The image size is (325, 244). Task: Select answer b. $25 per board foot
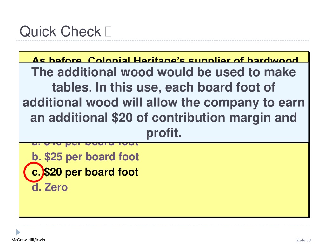(85, 157)
